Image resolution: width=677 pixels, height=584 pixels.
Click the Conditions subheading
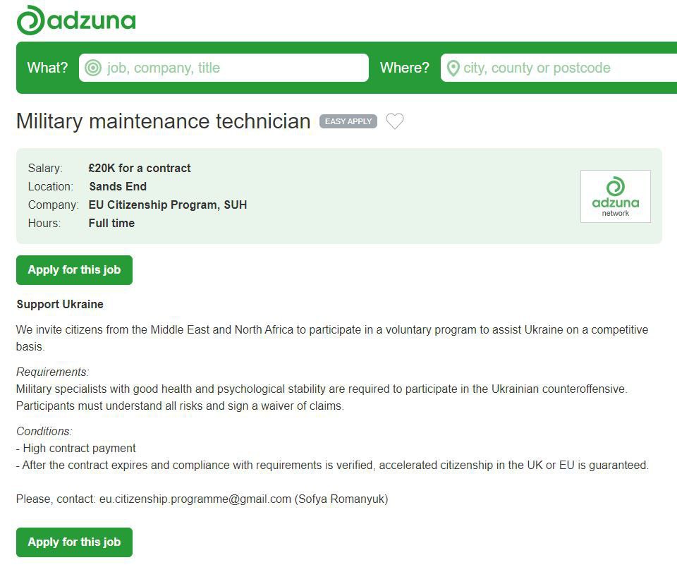pos(44,431)
